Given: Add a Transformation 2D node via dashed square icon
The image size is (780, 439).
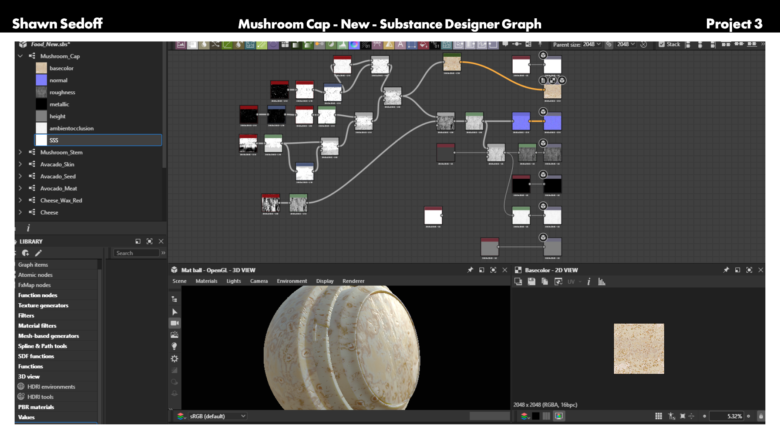Looking at the screenshot, I should point(412,44).
